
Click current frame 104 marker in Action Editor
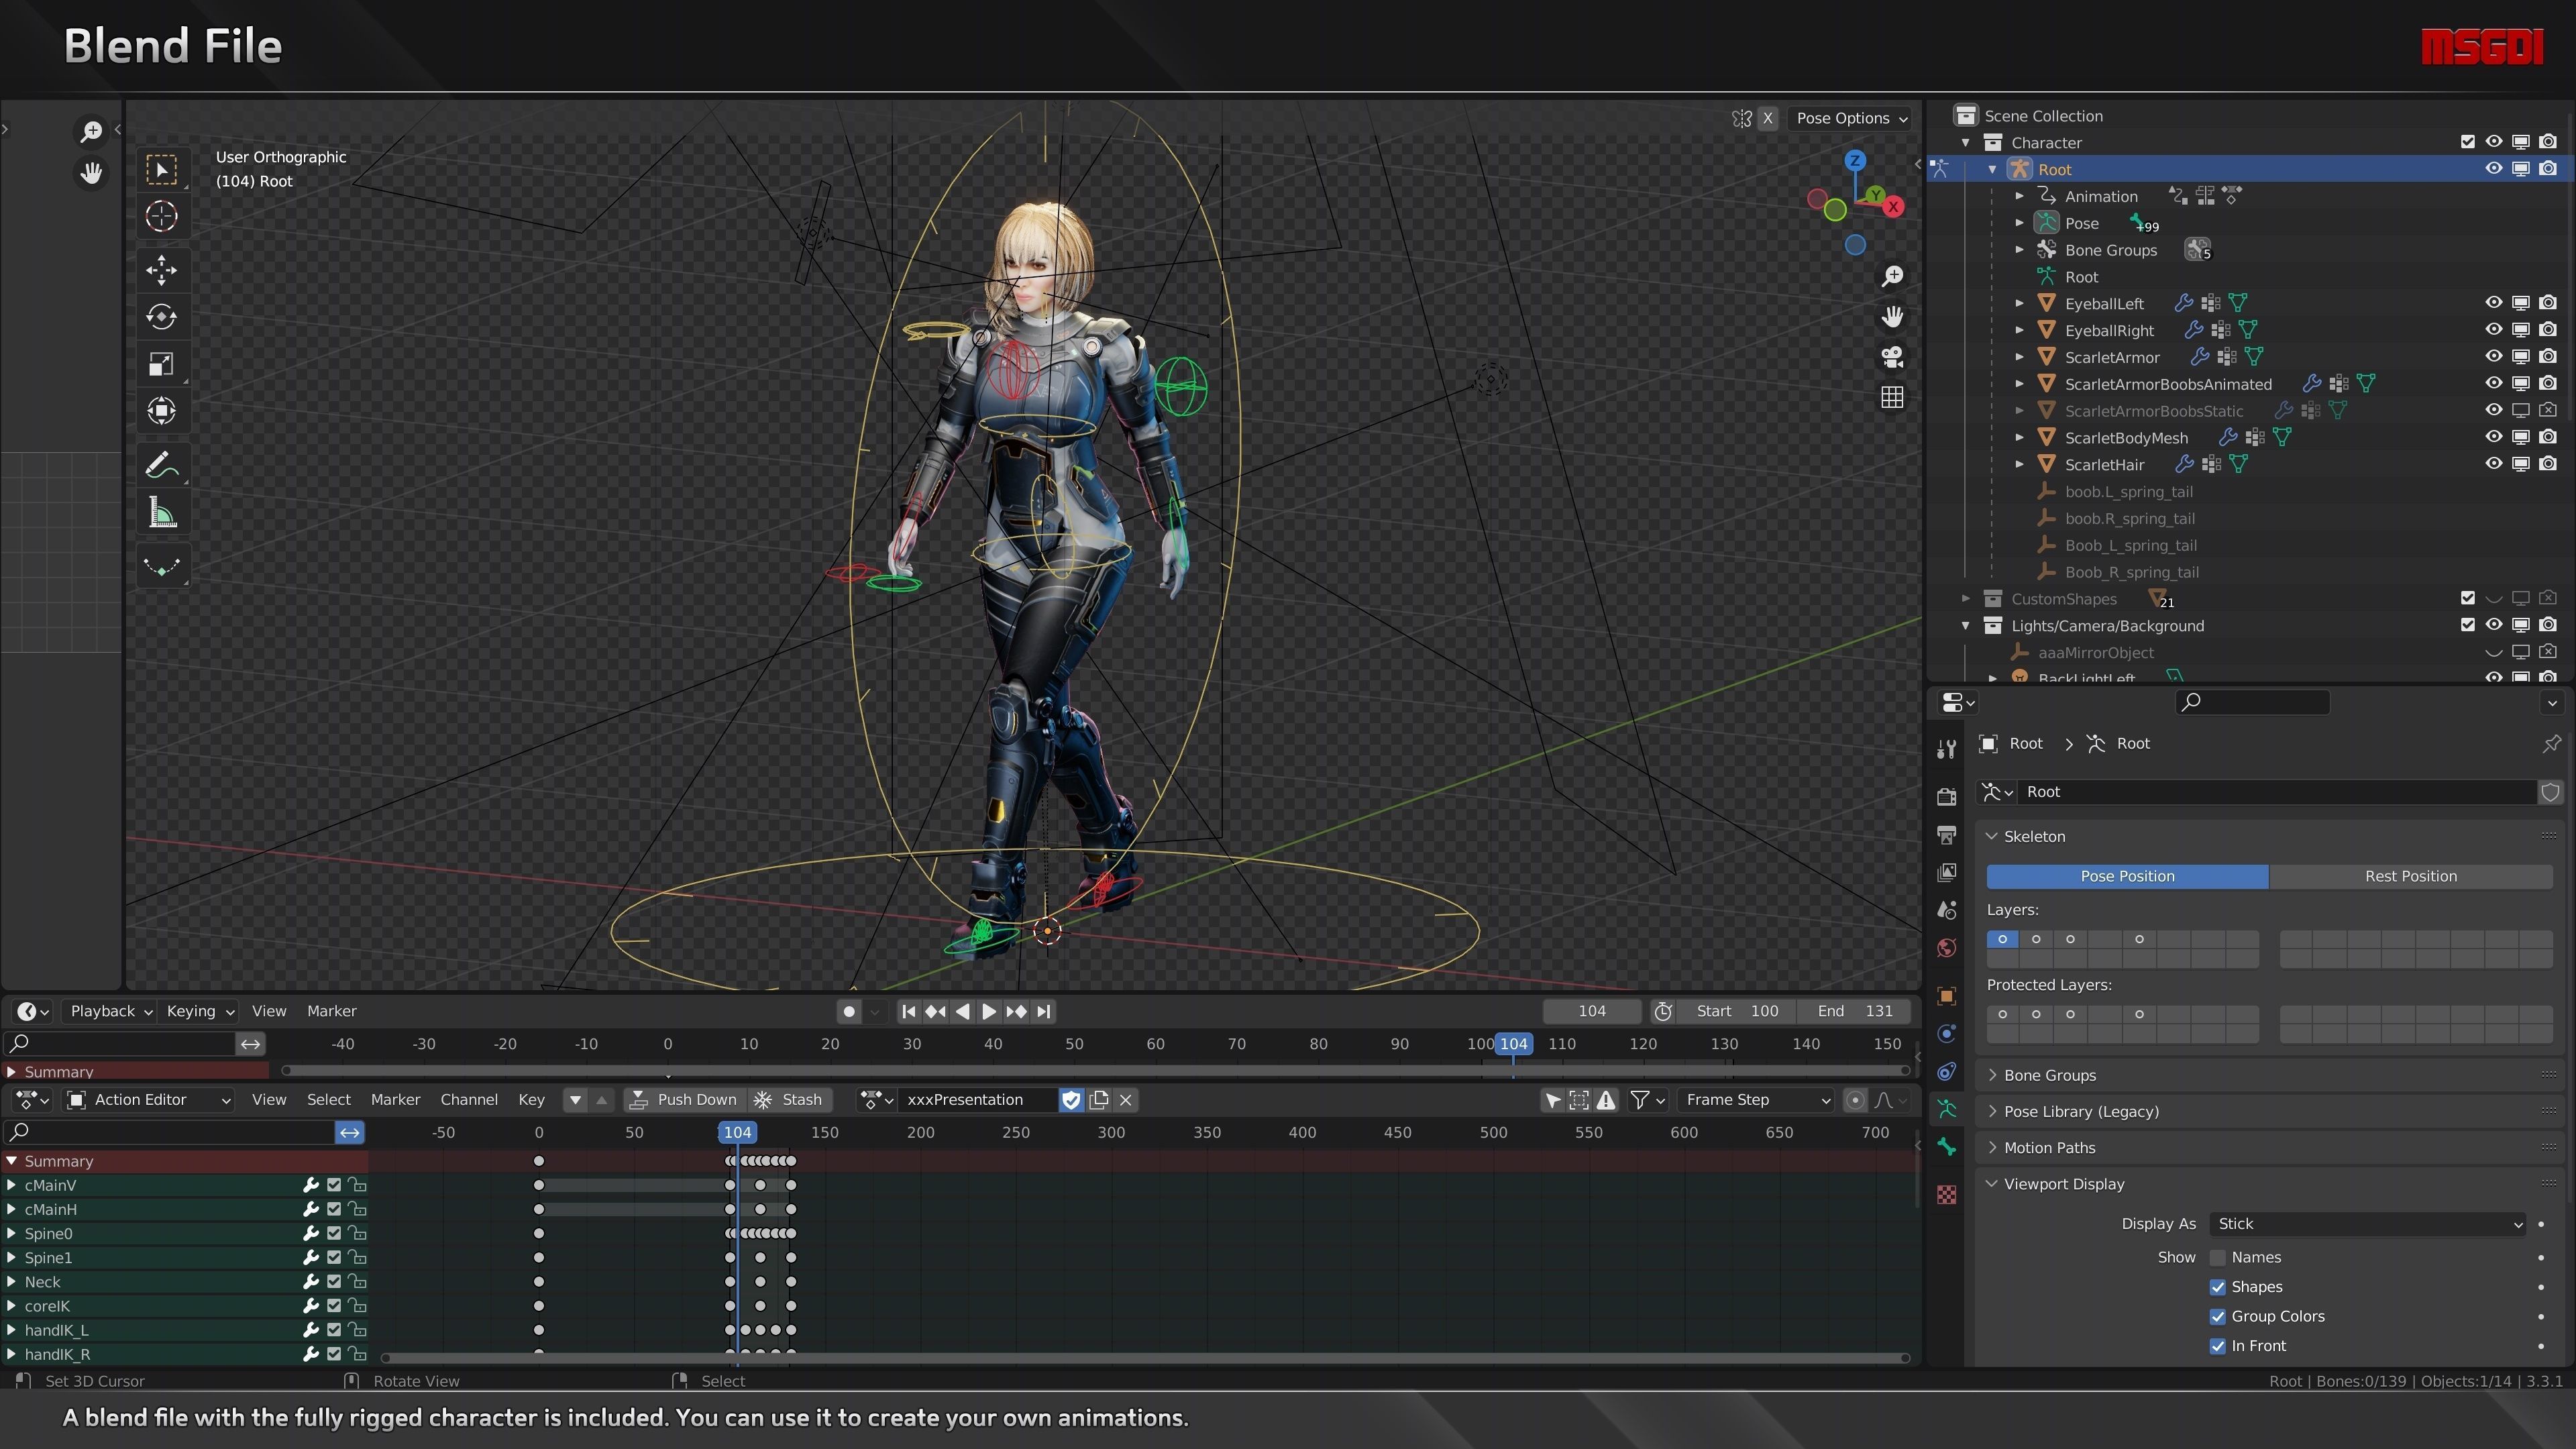(x=737, y=1132)
